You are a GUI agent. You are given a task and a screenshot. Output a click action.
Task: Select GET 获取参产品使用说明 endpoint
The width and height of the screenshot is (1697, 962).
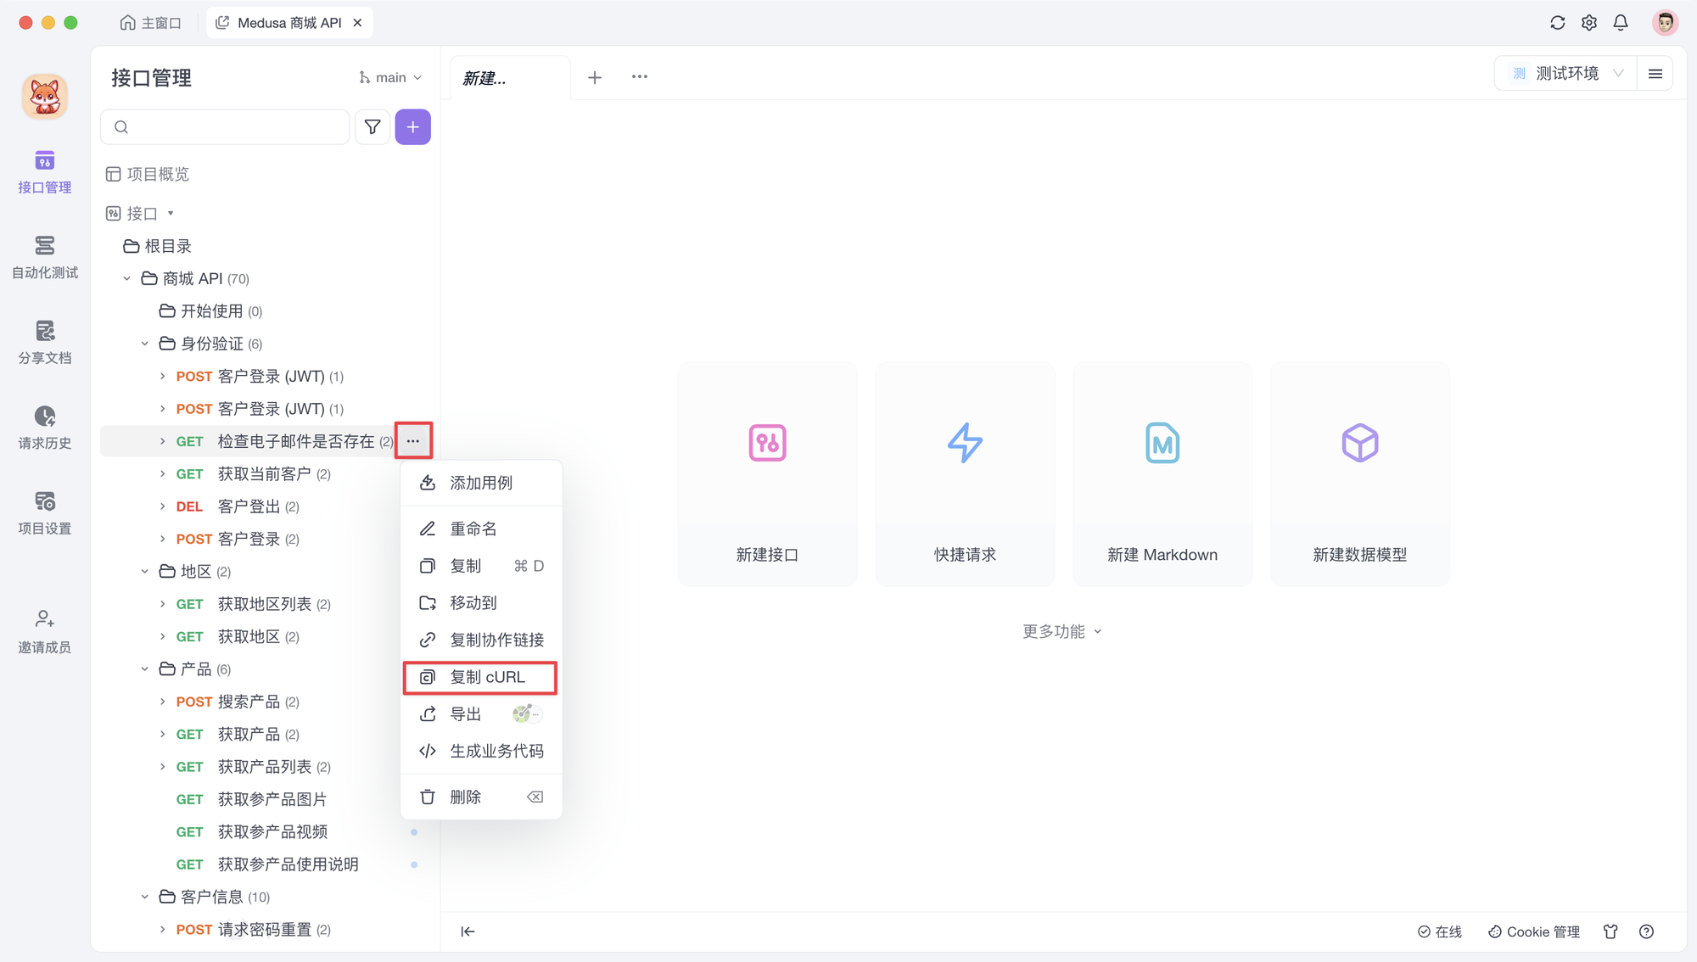click(x=267, y=864)
